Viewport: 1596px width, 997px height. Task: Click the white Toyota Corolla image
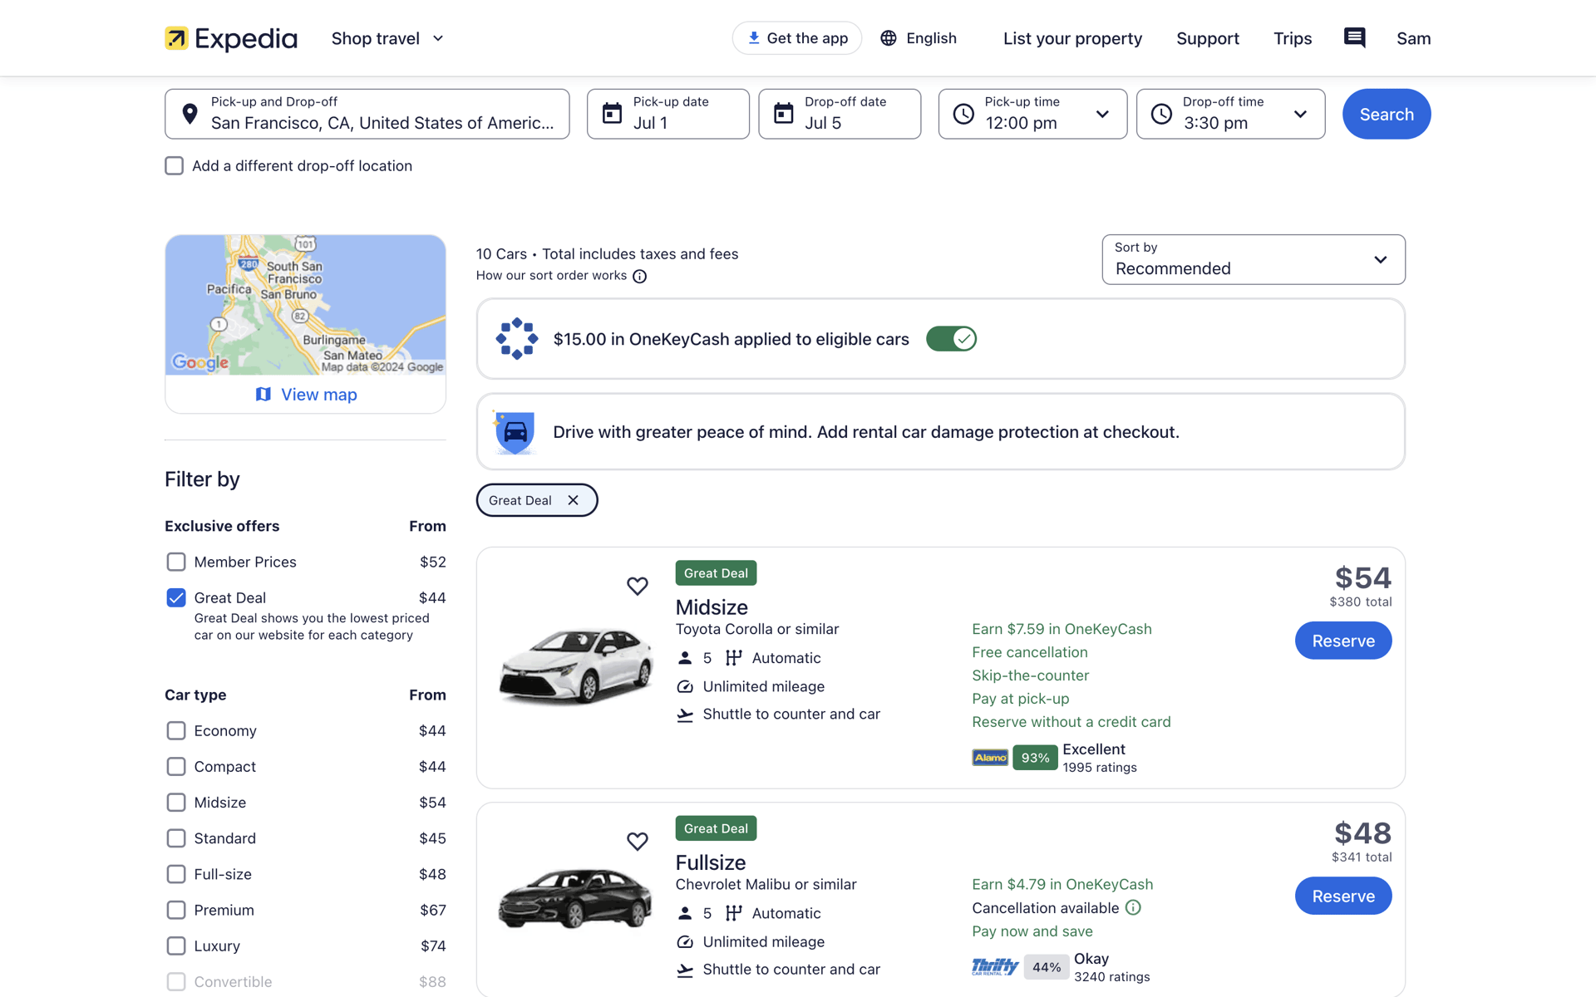pos(576,665)
